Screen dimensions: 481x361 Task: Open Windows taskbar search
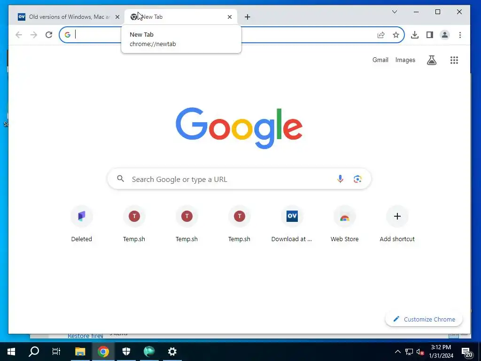pos(34,352)
